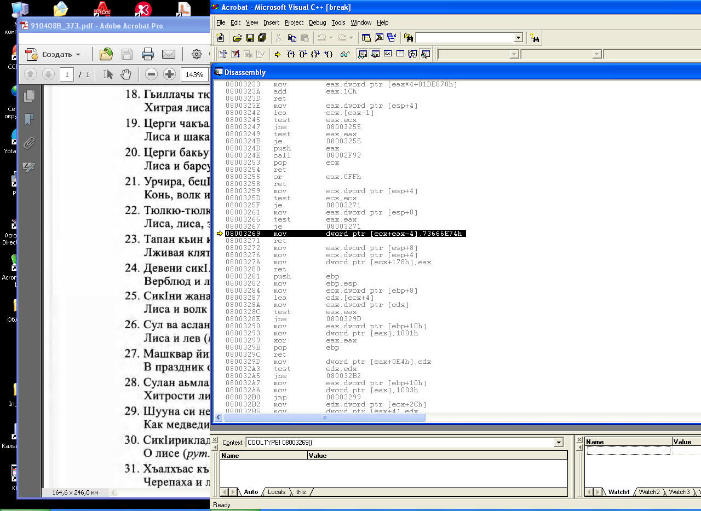Show Bookmarks panel in Acrobat sidebar
Screen dimensions: 701x511
(x=30, y=119)
